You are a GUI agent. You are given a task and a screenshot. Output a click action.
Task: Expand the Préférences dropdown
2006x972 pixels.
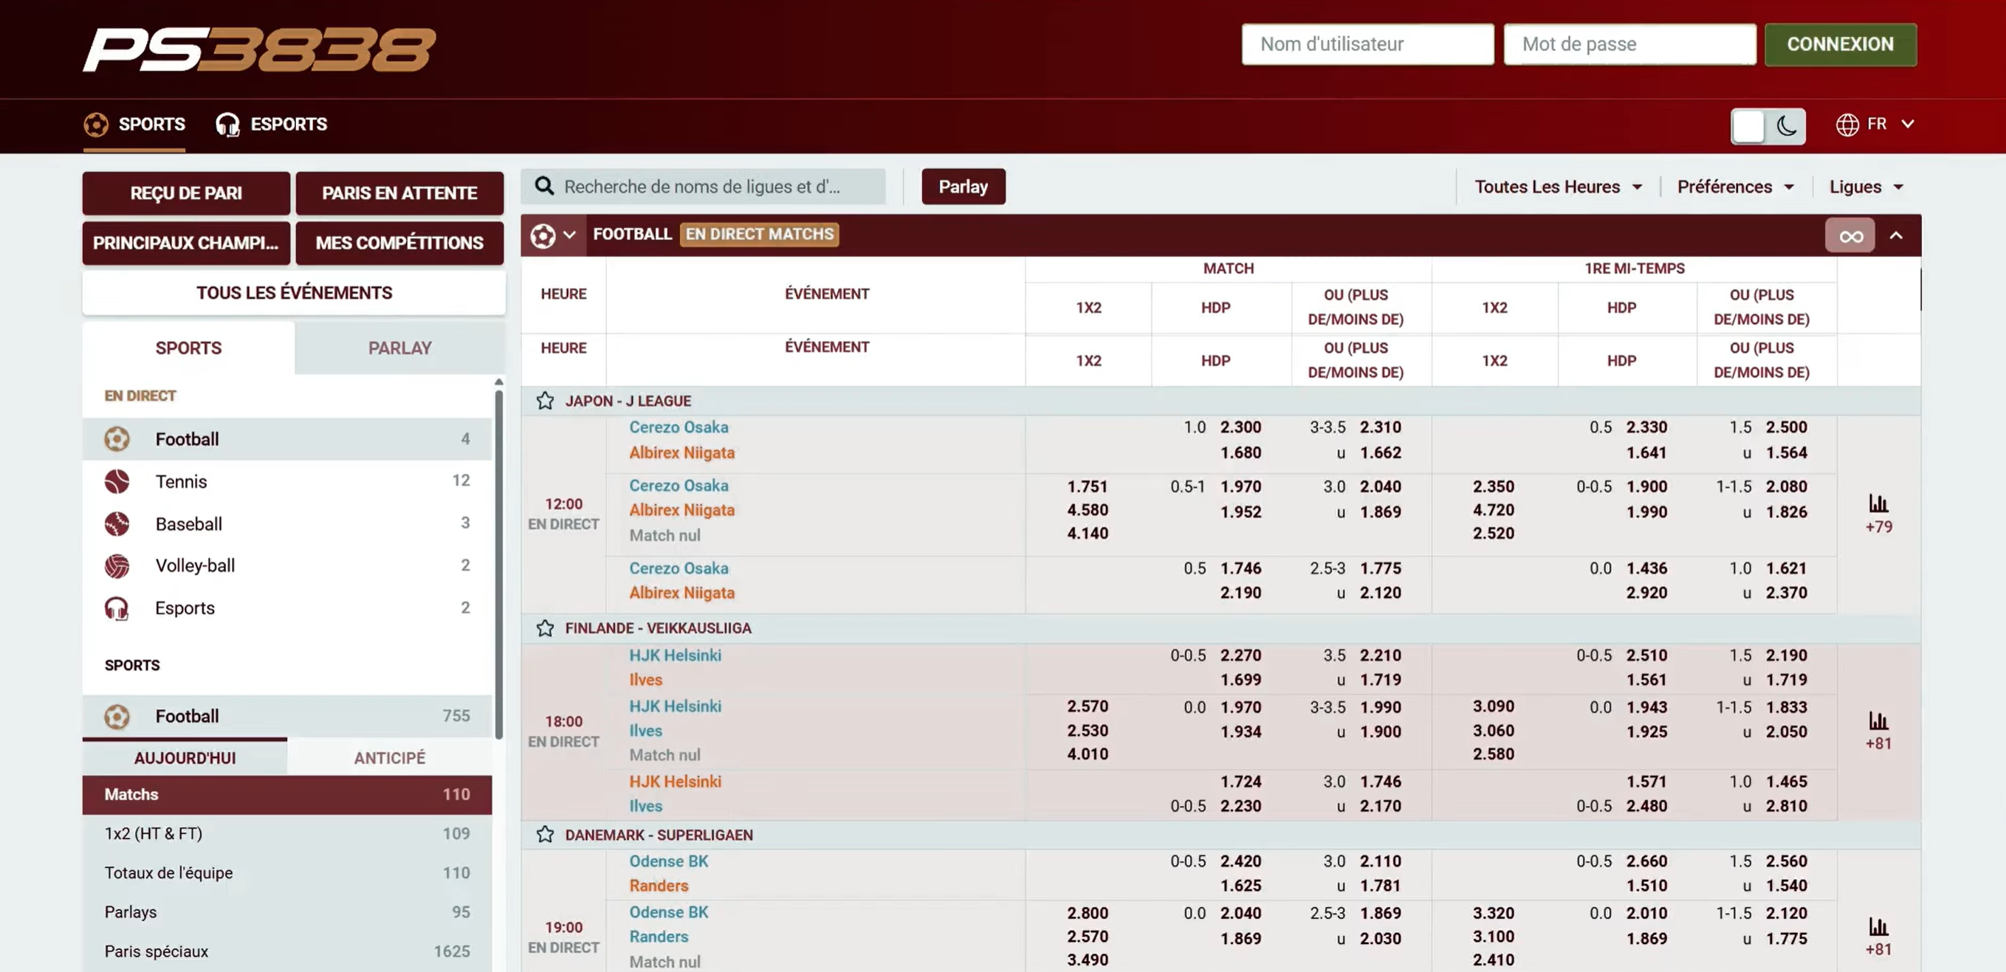tap(1734, 187)
